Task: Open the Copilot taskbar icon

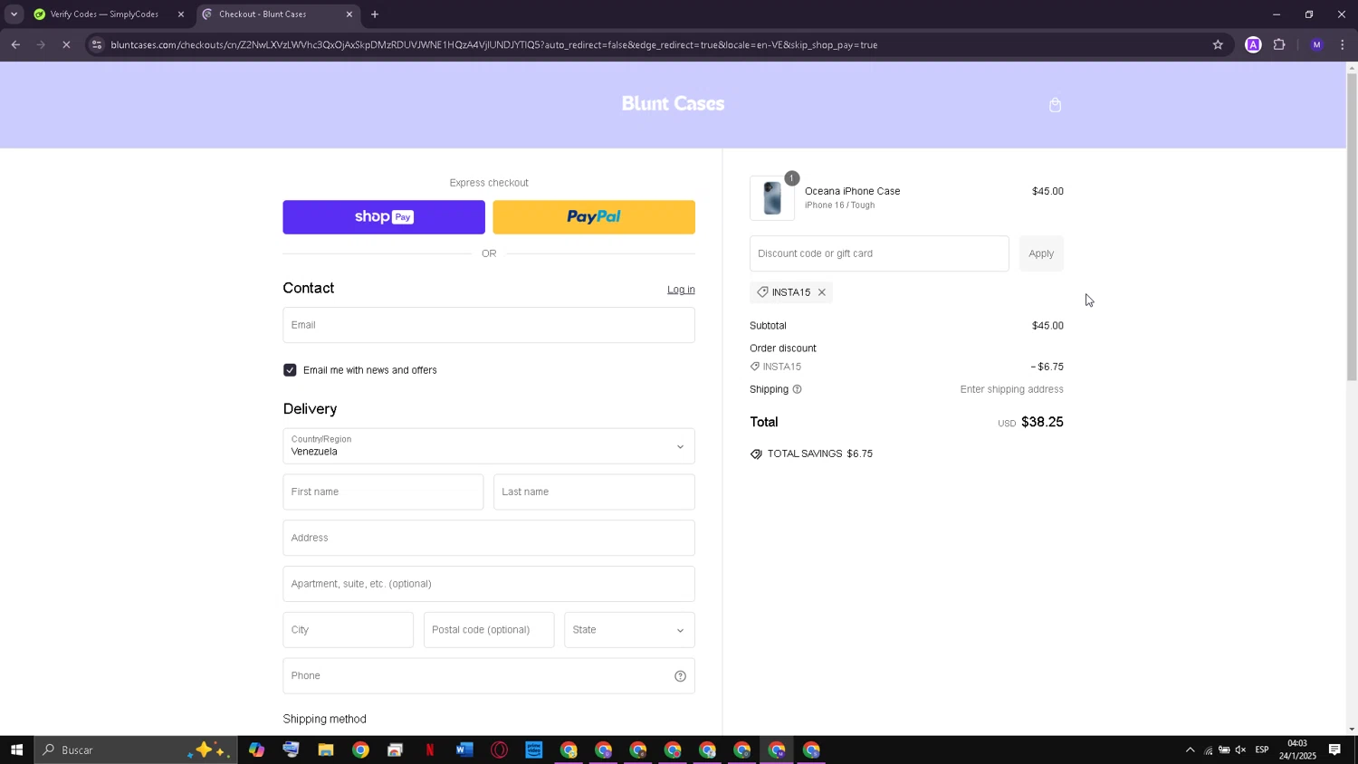Action: (x=257, y=750)
